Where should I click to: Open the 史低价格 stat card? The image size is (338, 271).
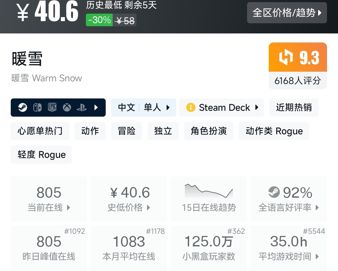[x=129, y=199]
